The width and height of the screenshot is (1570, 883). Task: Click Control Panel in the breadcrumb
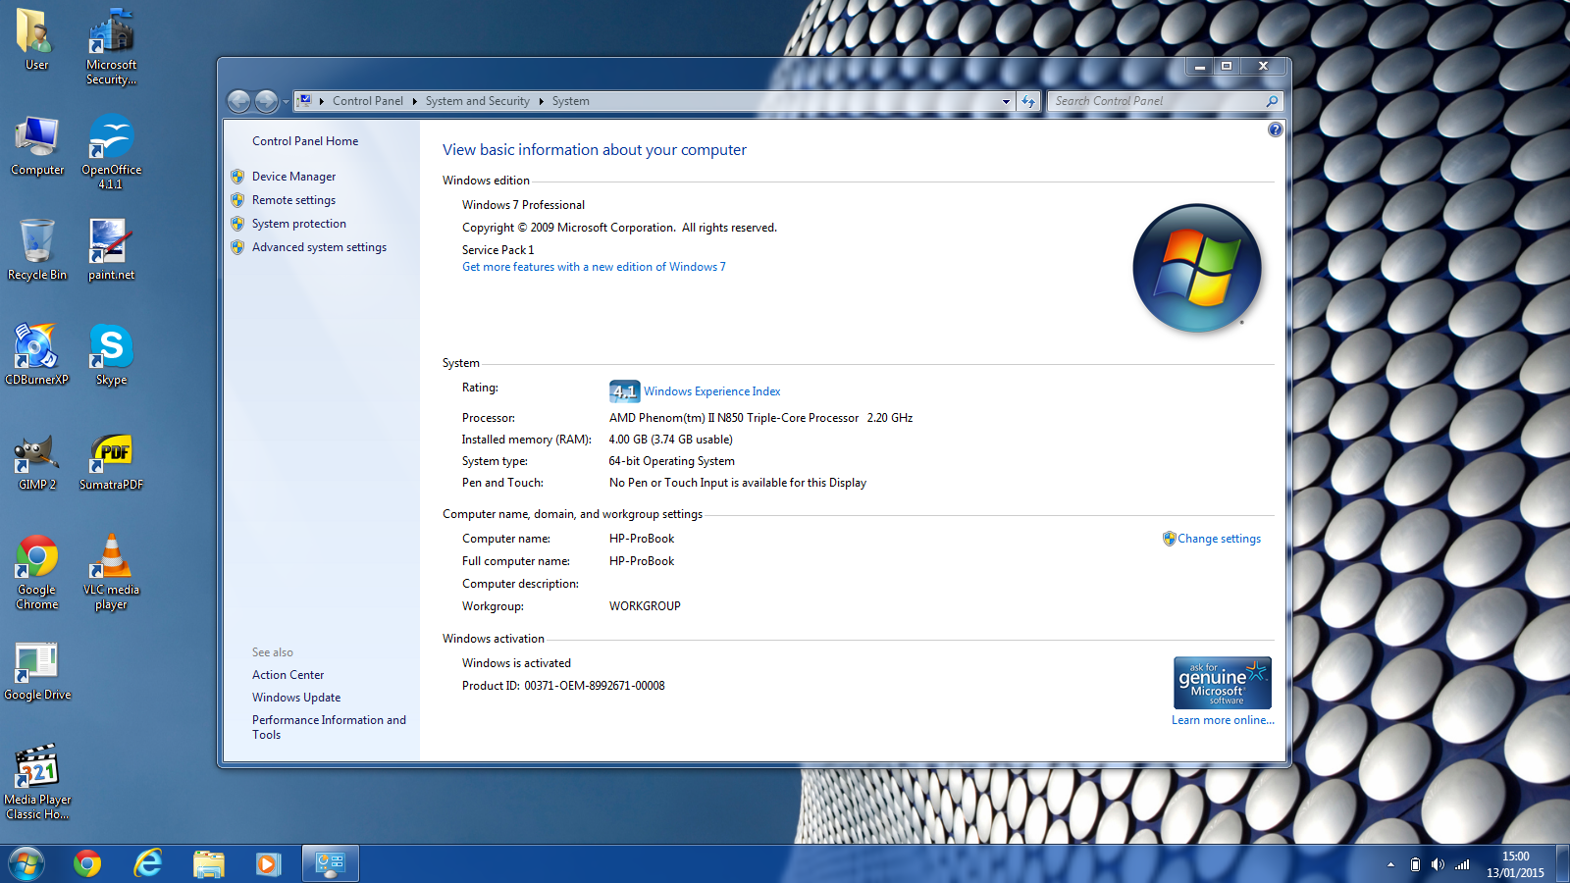pyautogui.click(x=368, y=101)
